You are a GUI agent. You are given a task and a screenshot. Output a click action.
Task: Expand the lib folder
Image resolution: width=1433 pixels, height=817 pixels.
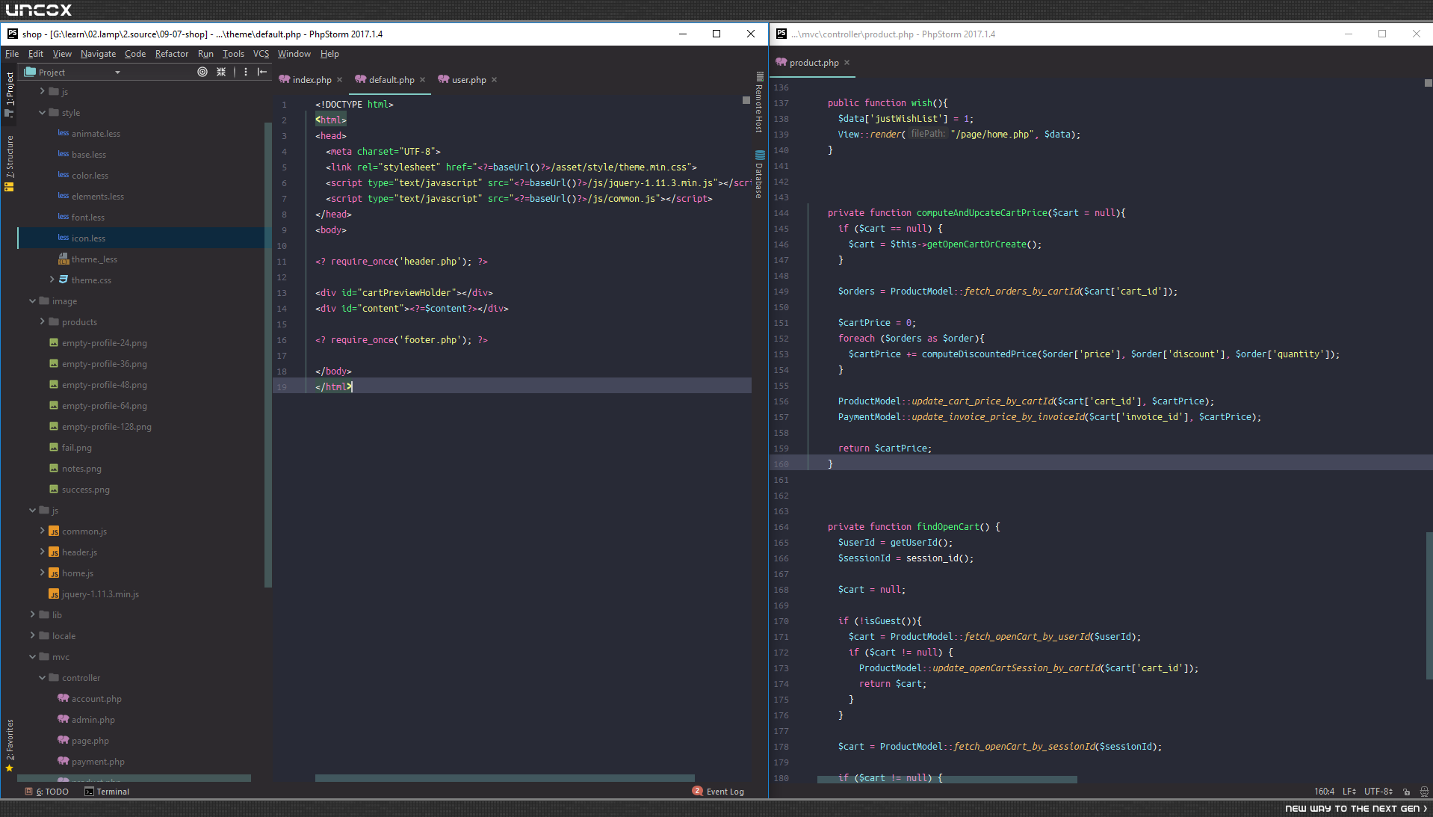click(x=33, y=615)
